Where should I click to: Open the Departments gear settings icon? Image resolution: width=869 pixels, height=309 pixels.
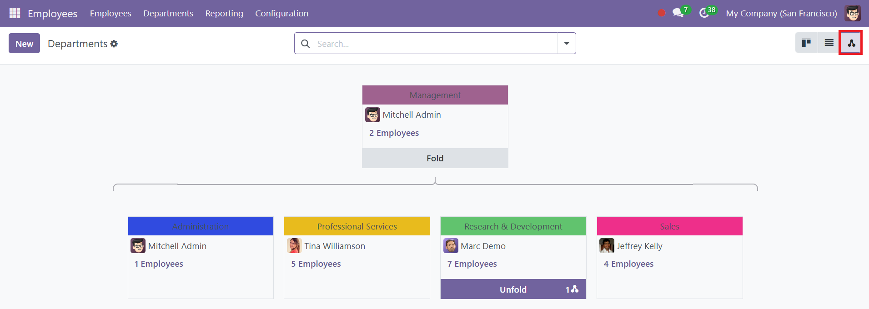(x=114, y=44)
